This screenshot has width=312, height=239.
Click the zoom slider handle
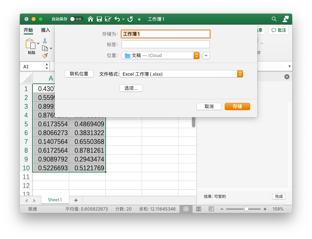pos(246,209)
